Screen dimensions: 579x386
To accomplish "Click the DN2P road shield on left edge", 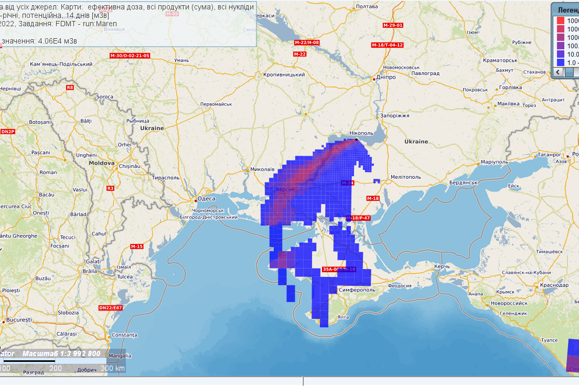I will pyautogui.click(x=8, y=132).
